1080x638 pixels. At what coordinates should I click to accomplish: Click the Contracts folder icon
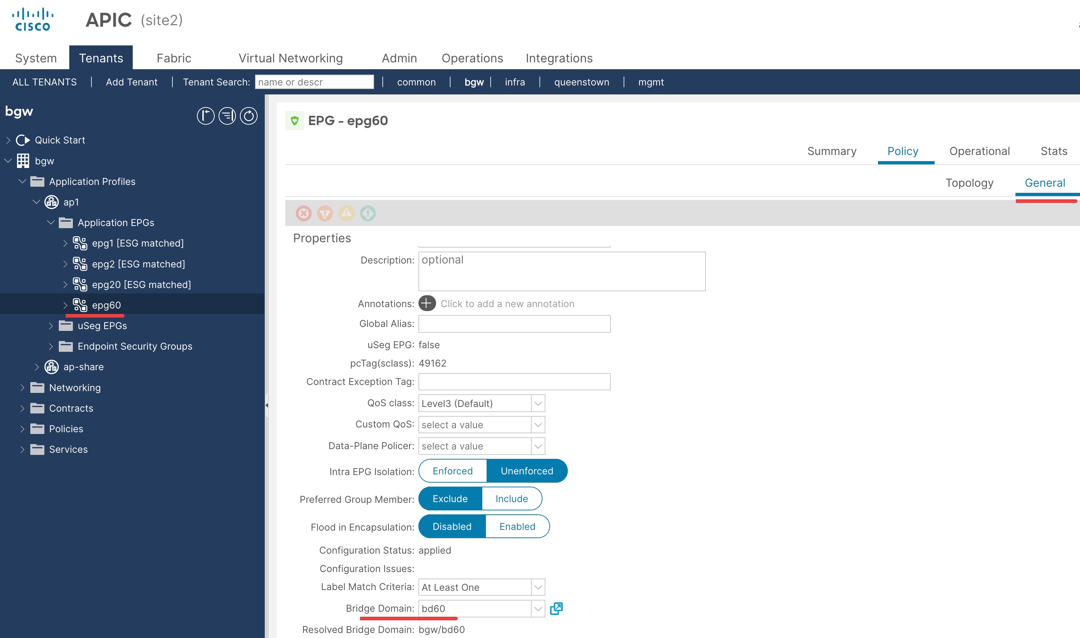click(38, 408)
